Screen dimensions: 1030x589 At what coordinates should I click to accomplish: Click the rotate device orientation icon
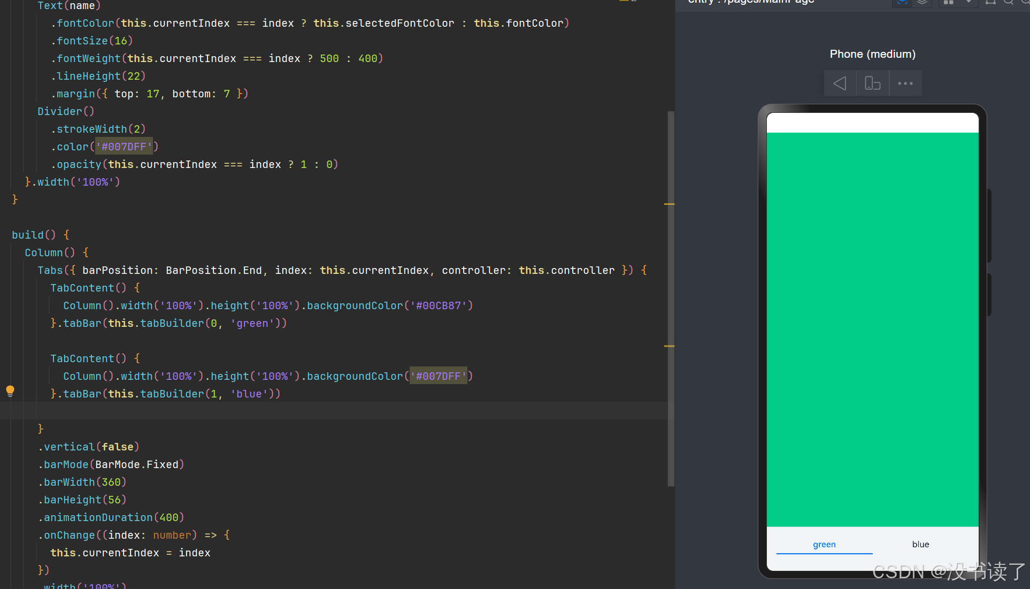(x=872, y=83)
